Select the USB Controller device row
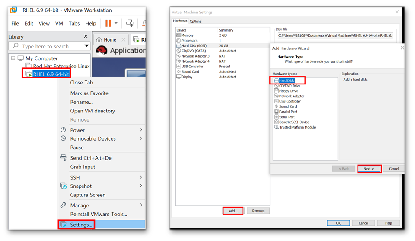Image resolution: width=415 pixels, height=241 pixels. click(222, 67)
